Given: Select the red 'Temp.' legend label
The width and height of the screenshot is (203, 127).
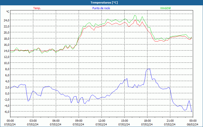Looking at the screenshot, I should click(37, 8).
